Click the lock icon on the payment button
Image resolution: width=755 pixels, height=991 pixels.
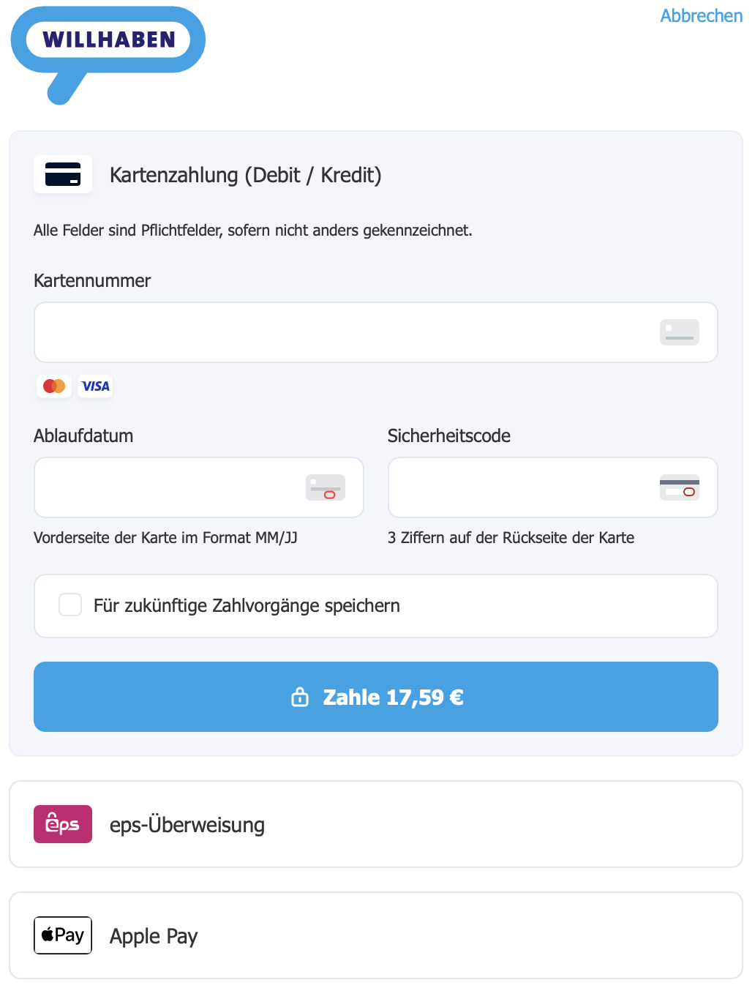coord(300,697)
